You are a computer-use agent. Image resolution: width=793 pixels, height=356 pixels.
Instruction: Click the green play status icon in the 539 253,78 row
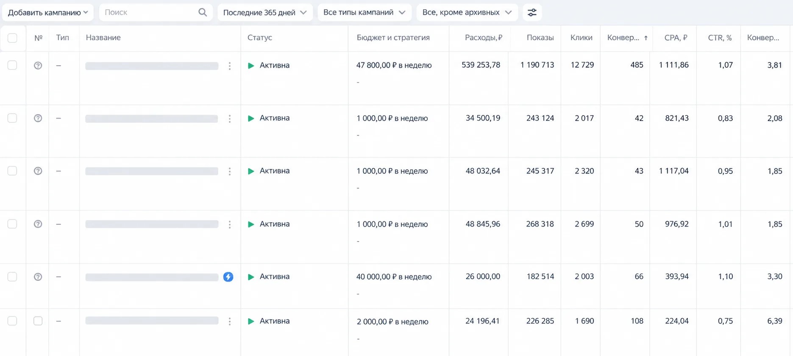pos(251,66)
